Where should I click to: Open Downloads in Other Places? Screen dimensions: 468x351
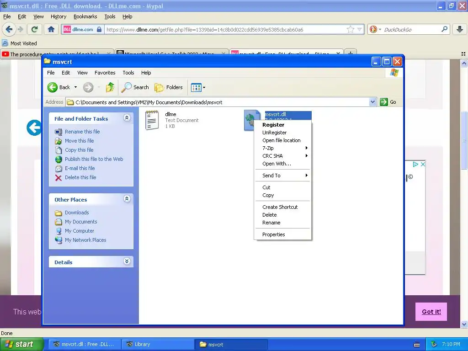point(77,213)
